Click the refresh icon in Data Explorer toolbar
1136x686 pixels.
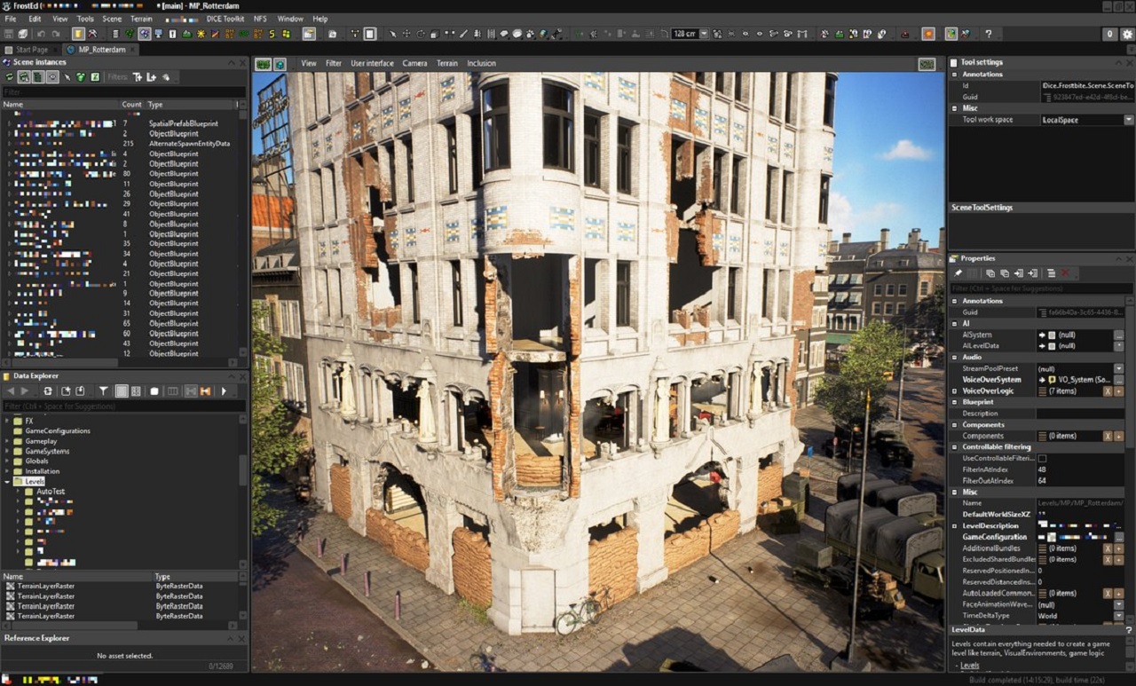coord(48,390)
